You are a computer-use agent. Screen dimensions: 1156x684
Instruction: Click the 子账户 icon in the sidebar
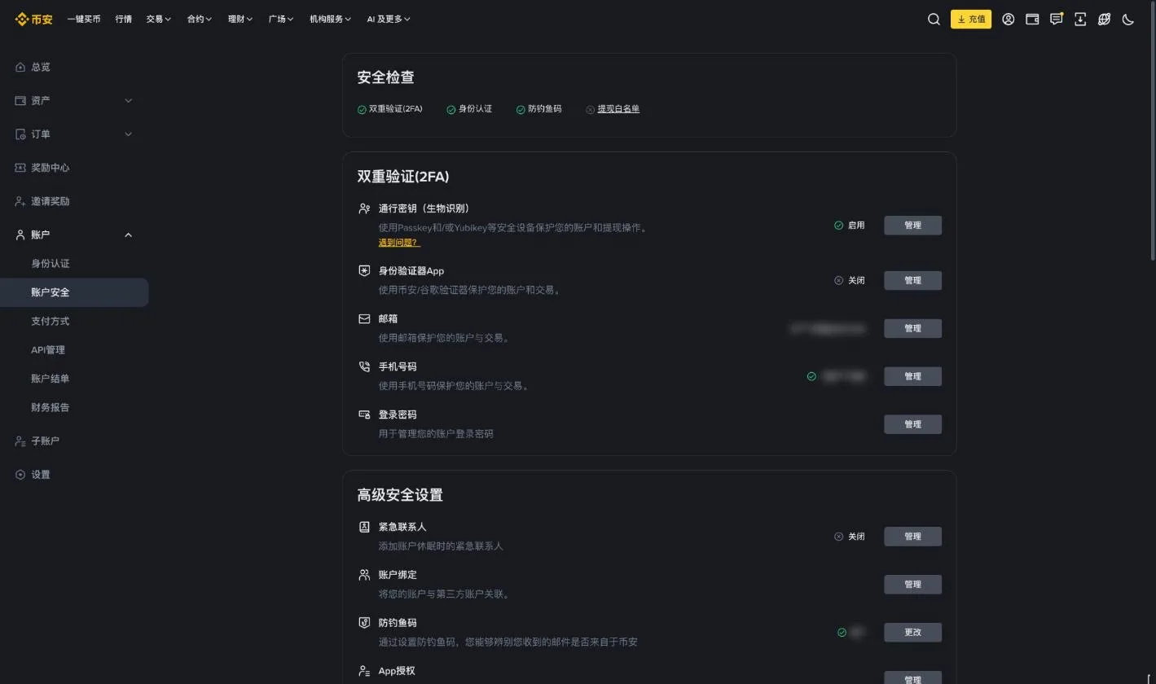[20, 441]
